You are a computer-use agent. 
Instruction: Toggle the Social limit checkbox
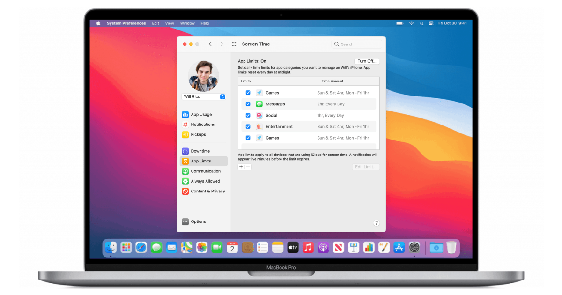click(248, 115)
